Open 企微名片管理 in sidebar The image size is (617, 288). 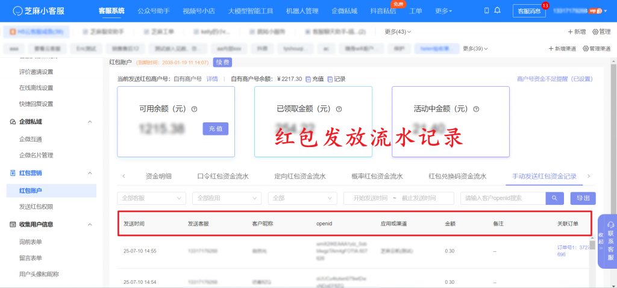(36, 155)
